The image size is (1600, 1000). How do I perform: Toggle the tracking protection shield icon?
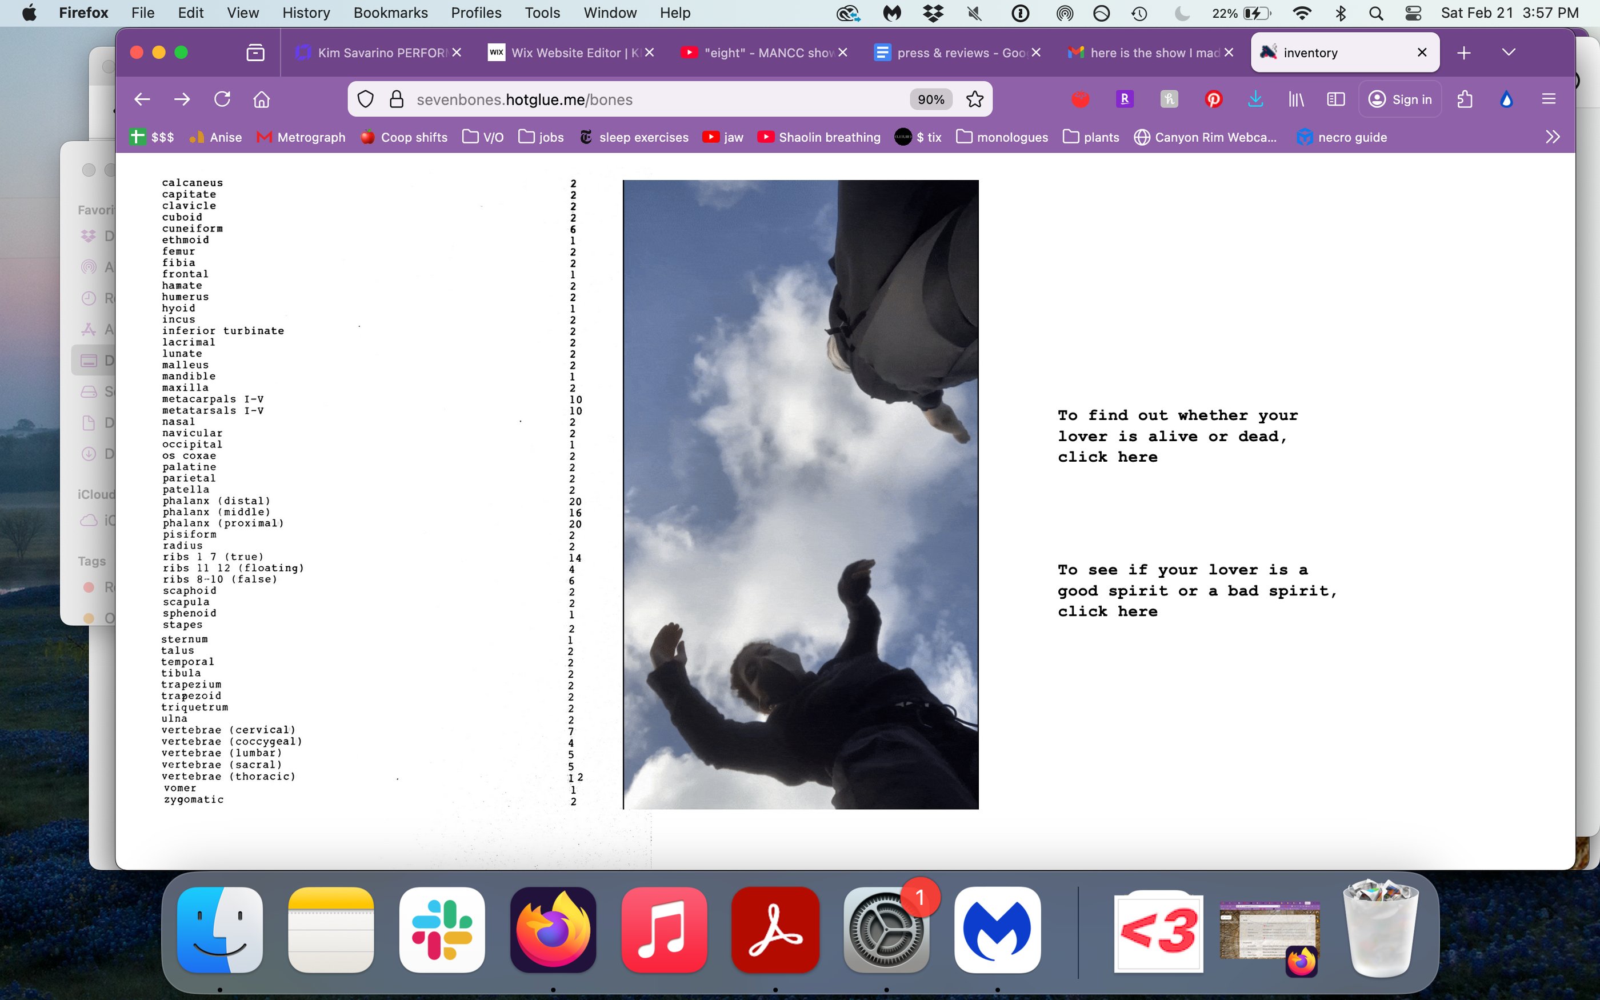tap(366, 99)
